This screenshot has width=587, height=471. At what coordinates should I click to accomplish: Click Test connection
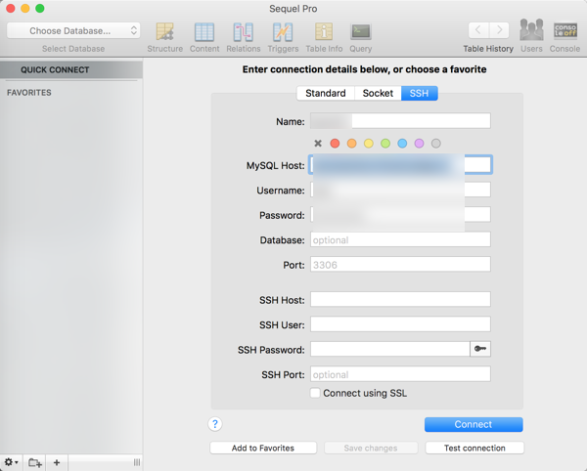point(474,448)
